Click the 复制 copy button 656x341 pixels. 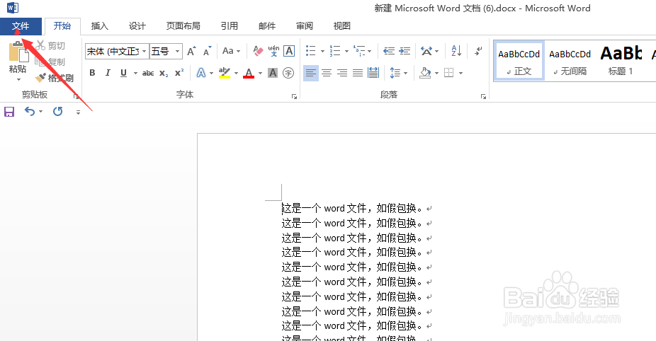(50, 62)
